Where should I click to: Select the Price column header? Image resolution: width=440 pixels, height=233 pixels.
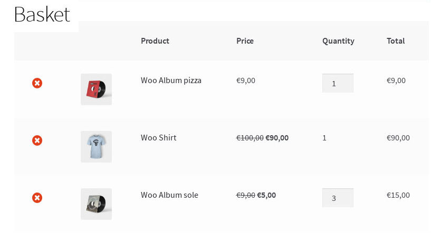click(x=245, y=41)
